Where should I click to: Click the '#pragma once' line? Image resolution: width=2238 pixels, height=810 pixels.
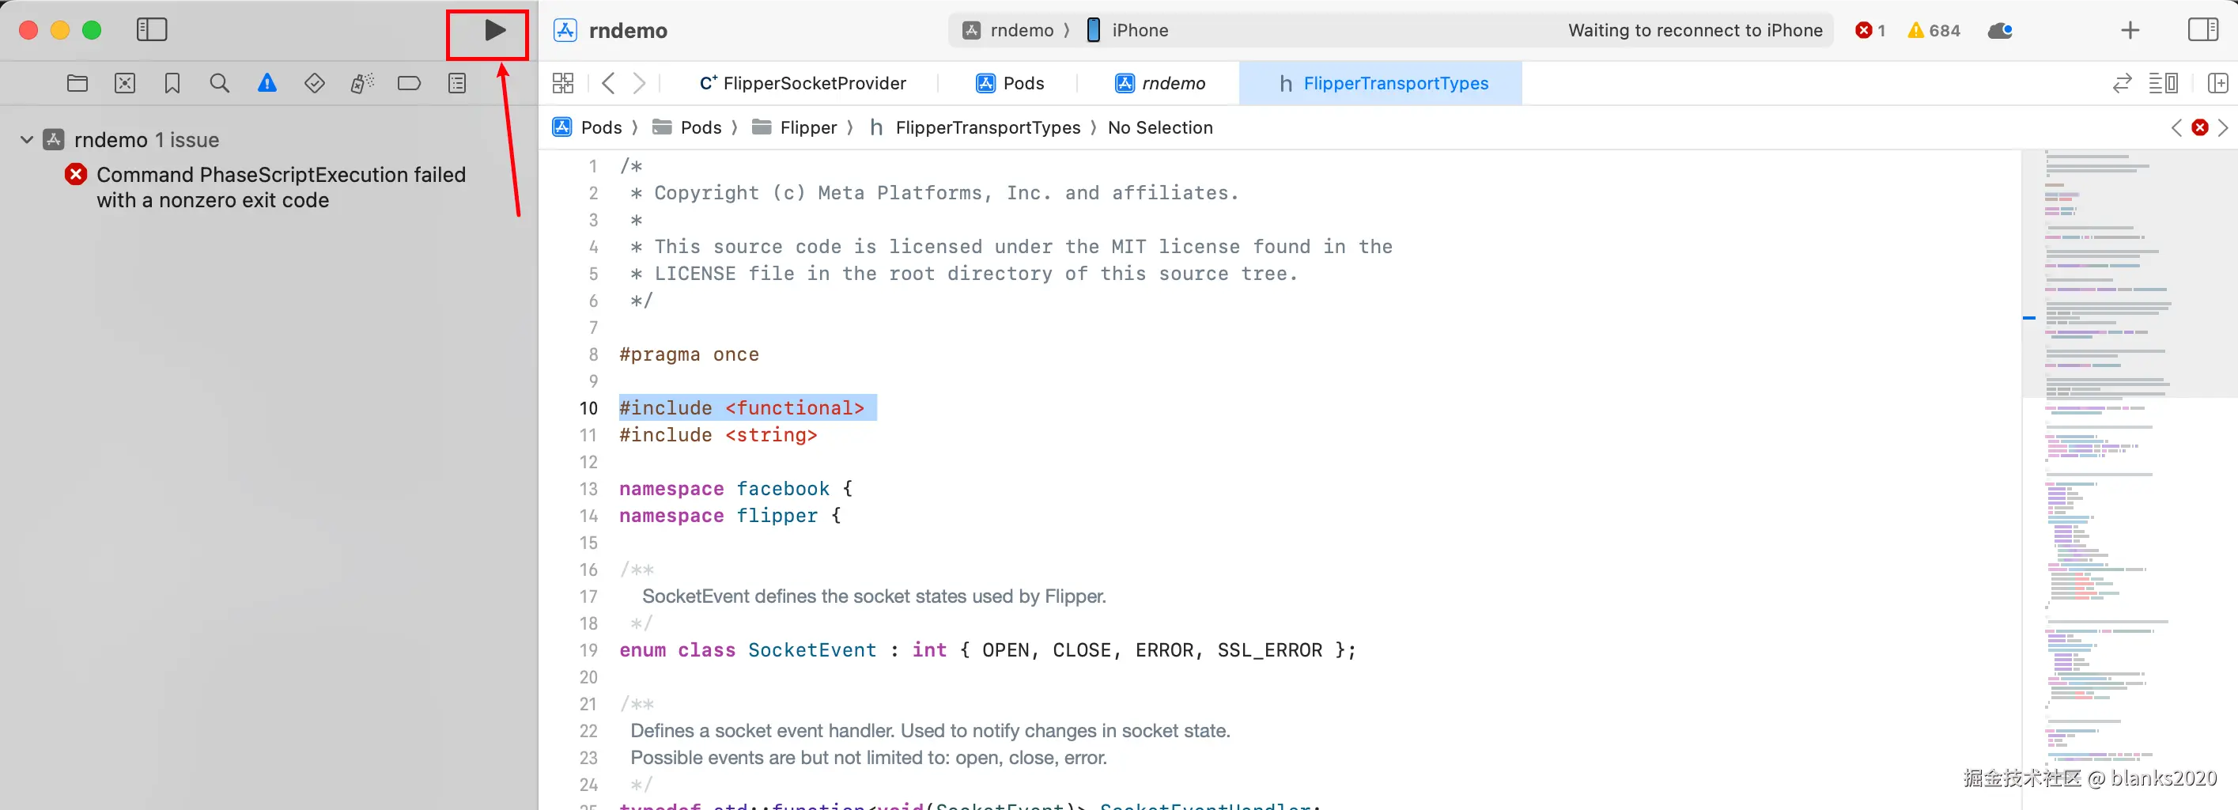[x=689, y=354]
